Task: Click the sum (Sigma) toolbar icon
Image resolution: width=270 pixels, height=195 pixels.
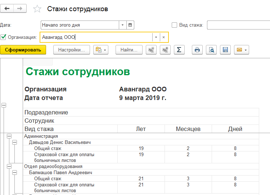Action: tap(179, 50)
